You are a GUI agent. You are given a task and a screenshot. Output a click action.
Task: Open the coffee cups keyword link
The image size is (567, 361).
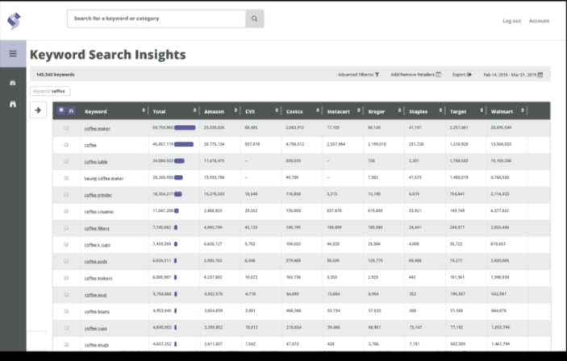(95, 328)
